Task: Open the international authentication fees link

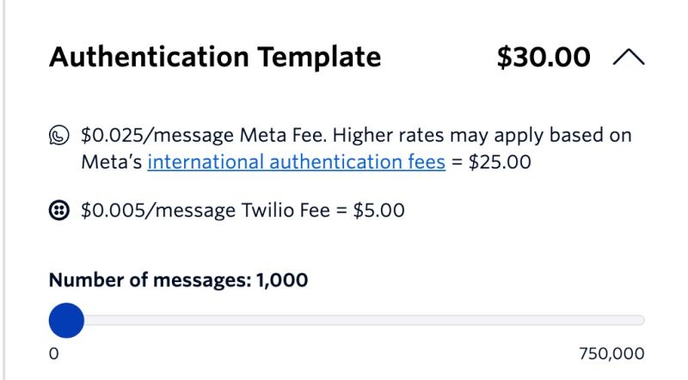Action: 296,161
